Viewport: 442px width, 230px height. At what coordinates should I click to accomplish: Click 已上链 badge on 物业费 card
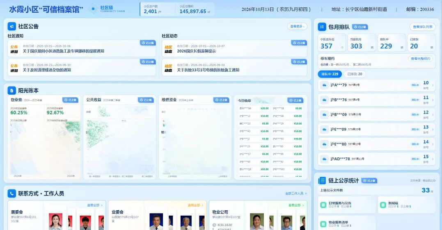(70, 100)
